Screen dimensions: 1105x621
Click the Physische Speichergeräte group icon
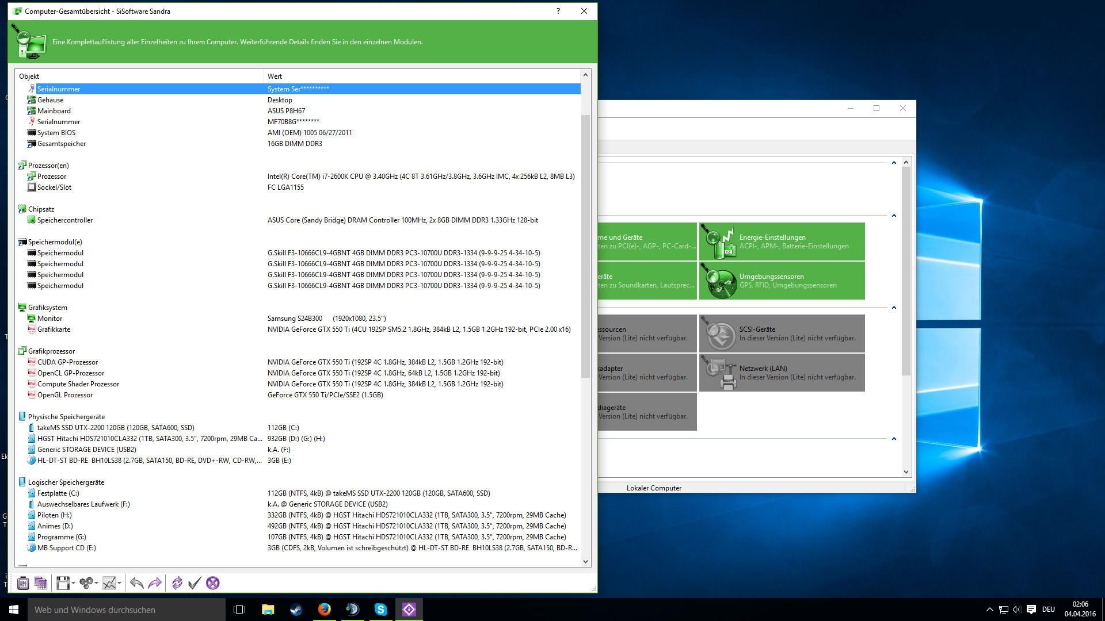[22, 417]
